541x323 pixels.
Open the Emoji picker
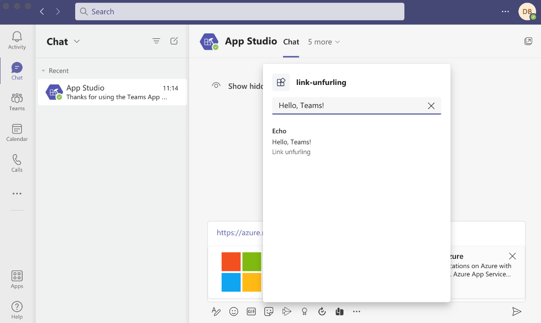pyautogui.click(x=233, y=312)
